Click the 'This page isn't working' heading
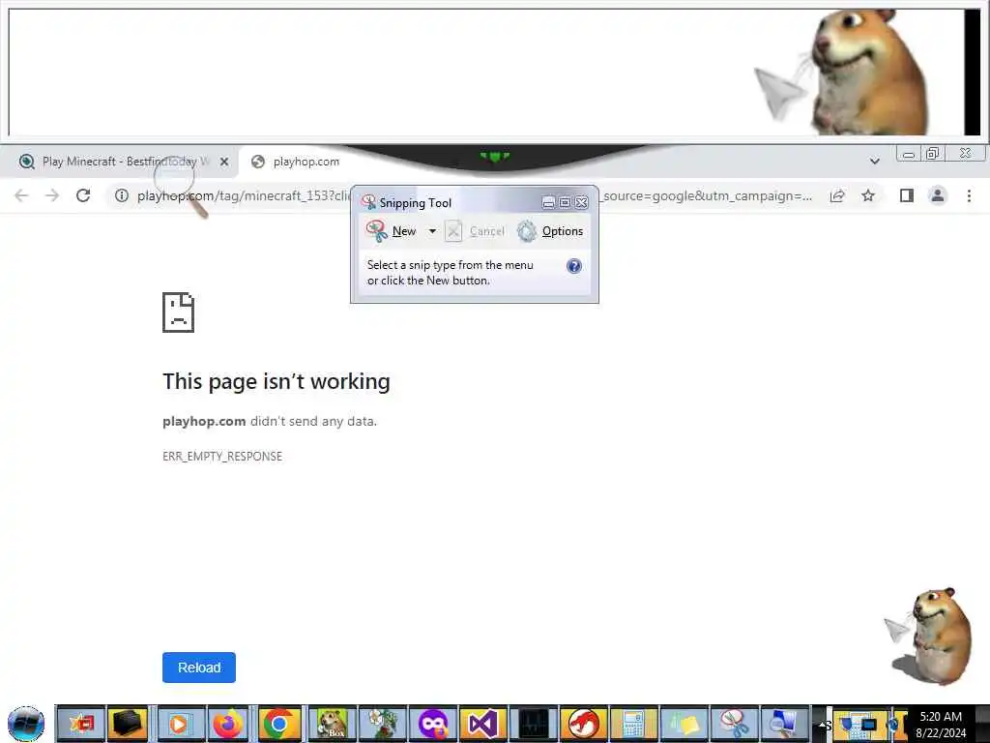 (x=277, y=381)
